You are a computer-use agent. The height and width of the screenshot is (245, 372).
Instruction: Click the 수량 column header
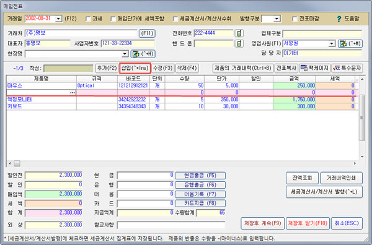click(x=185, y=79)
